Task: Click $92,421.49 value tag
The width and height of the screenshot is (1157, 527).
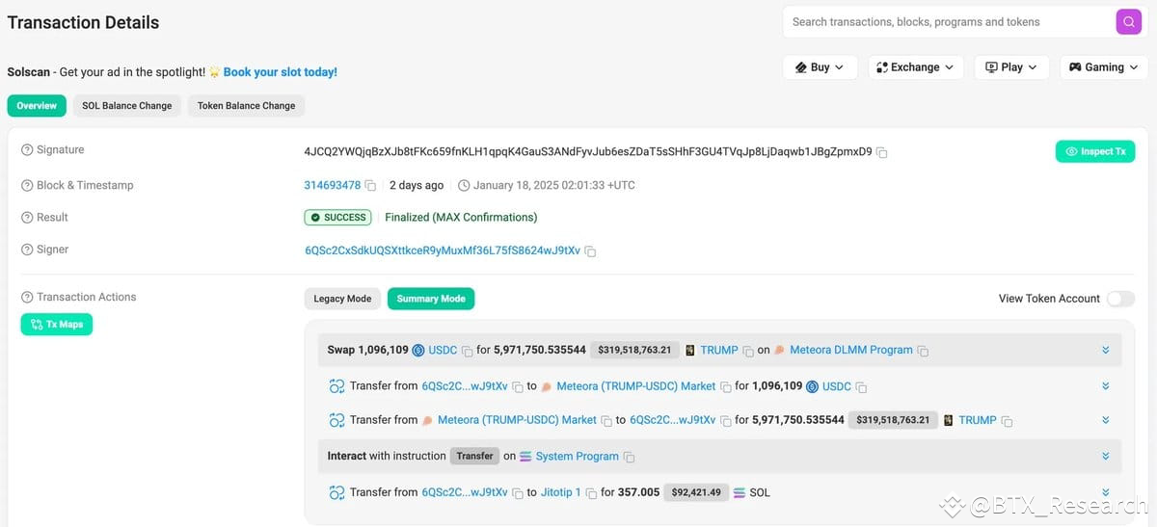Action: [x=696, y=492]
